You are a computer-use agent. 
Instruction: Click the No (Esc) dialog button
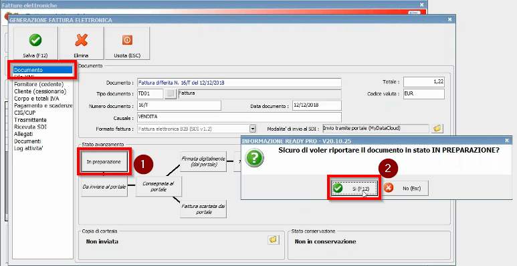coord(405,189)
